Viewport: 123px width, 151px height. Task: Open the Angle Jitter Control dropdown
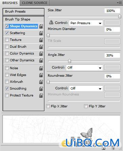tap(84, 68)
